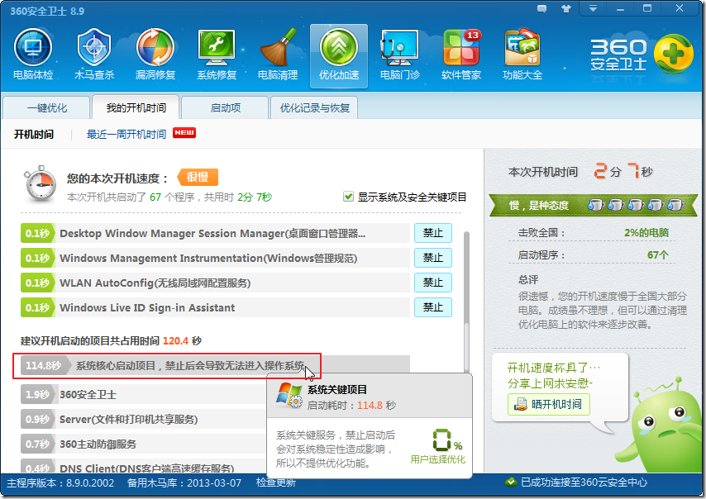706x499 pixels.
Task: Click the 很慢 speed rating label
Action: [x=198, y=177]
